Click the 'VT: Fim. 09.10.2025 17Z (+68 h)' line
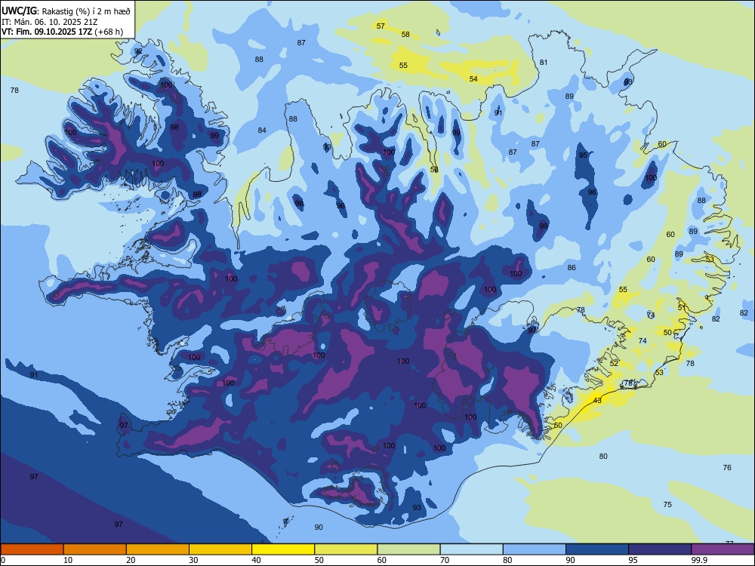The image size is (755, 566). click(x=62, y=32)
